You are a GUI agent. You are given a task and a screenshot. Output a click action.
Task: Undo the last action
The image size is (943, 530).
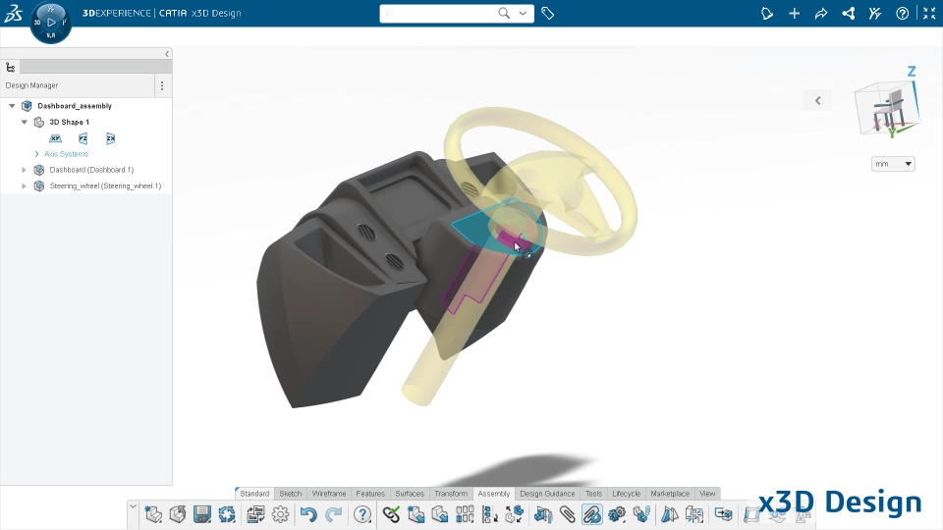tap(308, 514)
